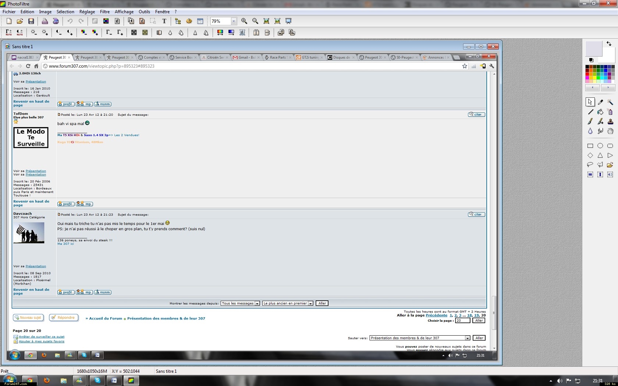The image size is (618, 386).
Task: Select the Spray can tool
Action: (x=610, y=112)
